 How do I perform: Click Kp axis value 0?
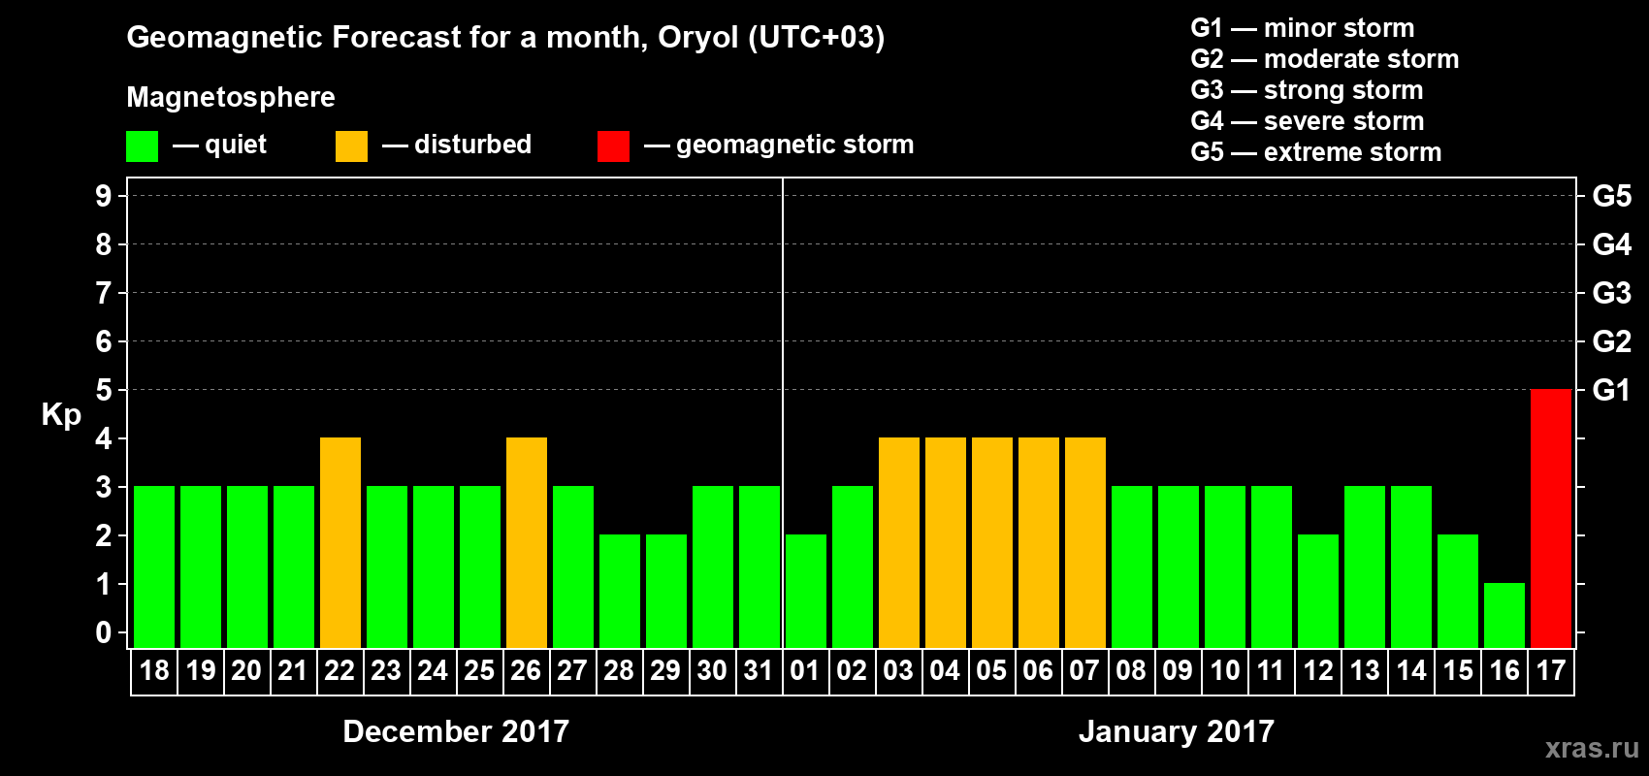pyautogui.click(x=104, y=632)
